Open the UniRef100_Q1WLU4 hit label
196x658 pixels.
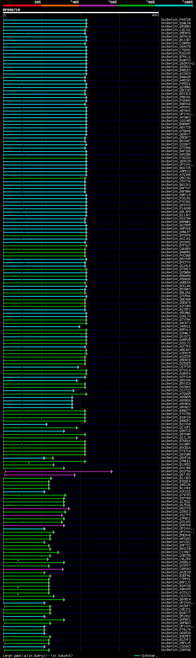[176, 23]
